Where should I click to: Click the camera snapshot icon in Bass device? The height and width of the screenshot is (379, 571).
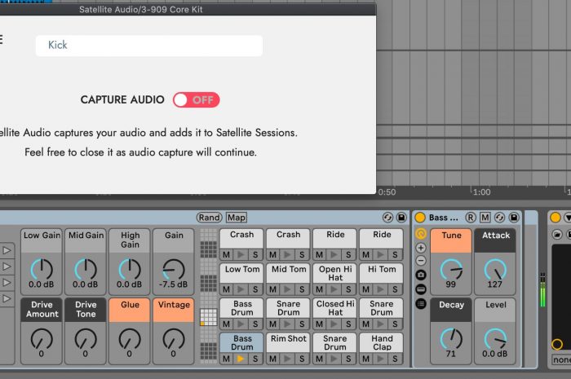click(x=421, y=275)
